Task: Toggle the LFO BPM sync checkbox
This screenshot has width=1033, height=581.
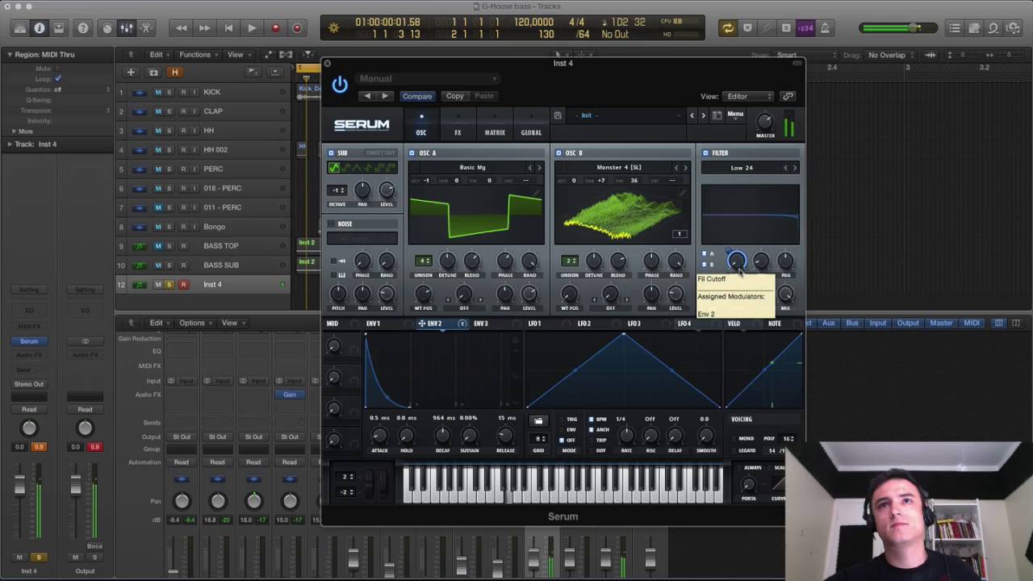Action: tap(592, 420)
